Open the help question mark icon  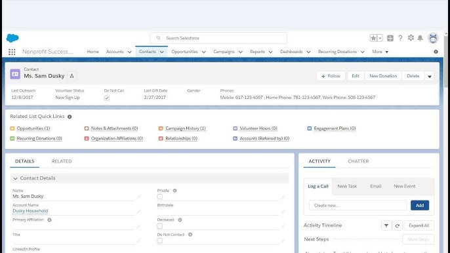point(400,38)
